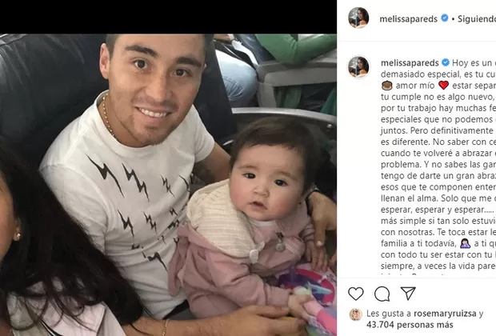Open melissapareds avatar next to caption
This screenshot has width=496, height=336.
click(358, 66)
